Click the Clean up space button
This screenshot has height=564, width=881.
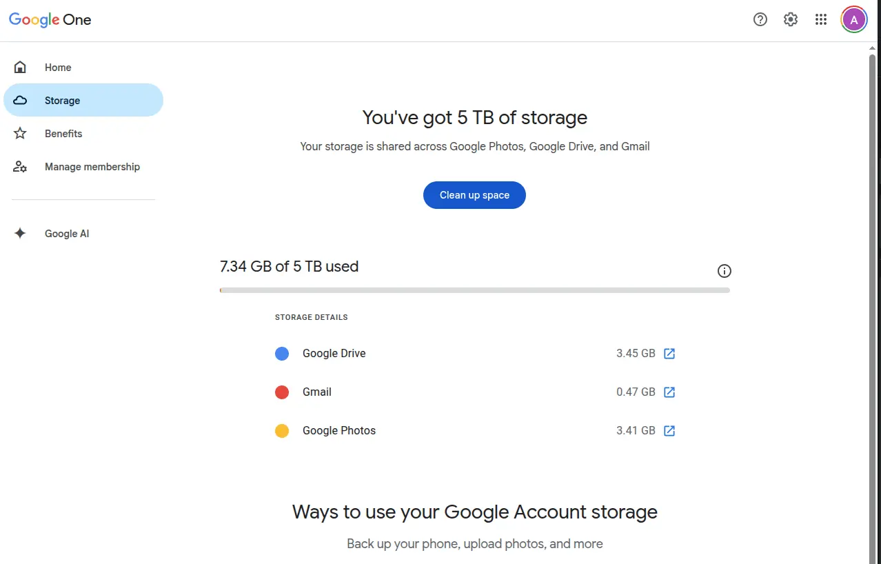474,195
